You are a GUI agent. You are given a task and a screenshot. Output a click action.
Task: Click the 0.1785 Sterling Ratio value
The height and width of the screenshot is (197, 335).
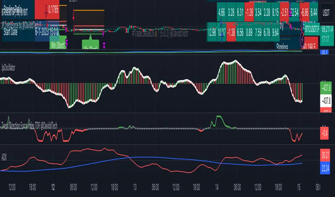(x=53, y=10)
